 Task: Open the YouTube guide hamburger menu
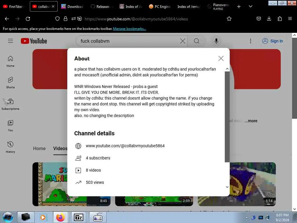click(x=10, y=41)
